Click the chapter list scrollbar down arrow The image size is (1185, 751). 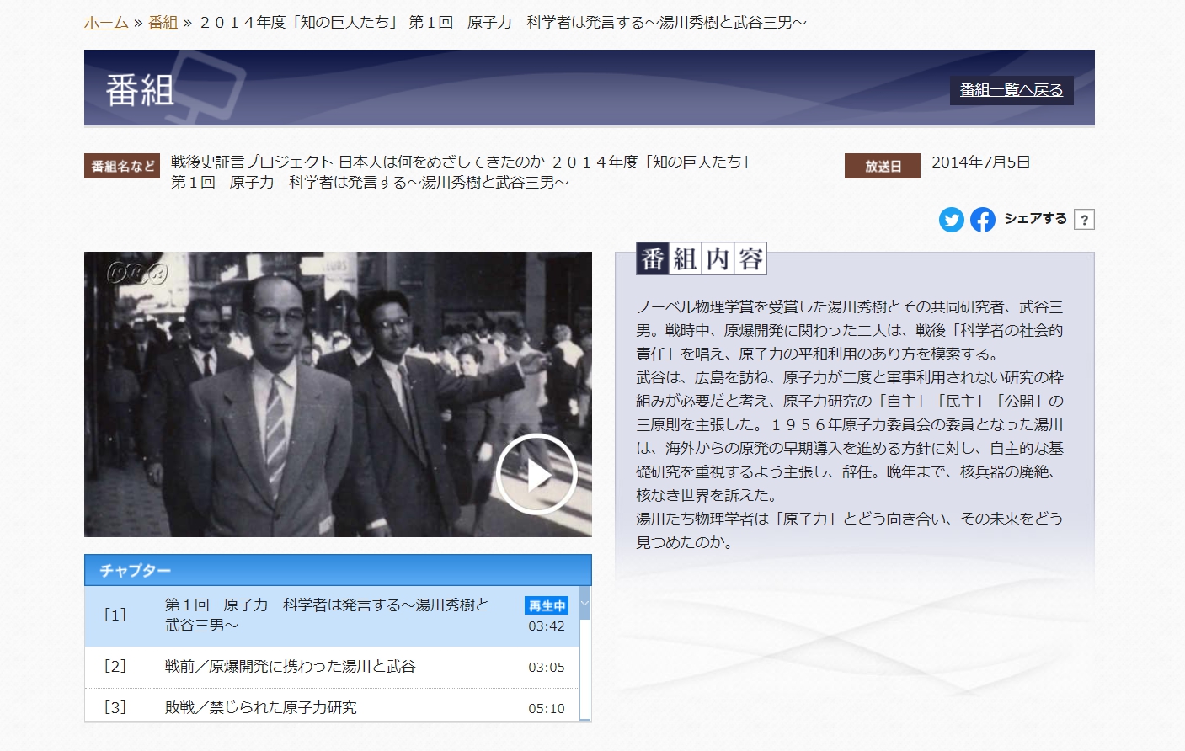tap(585, 603)
